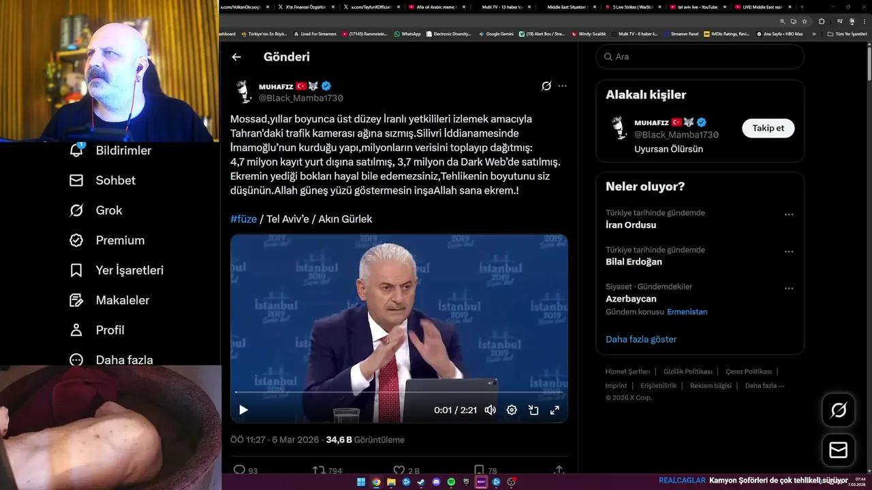Like the post with 2 B likes
The image size is (872, 490).
[x=399, y=470]
